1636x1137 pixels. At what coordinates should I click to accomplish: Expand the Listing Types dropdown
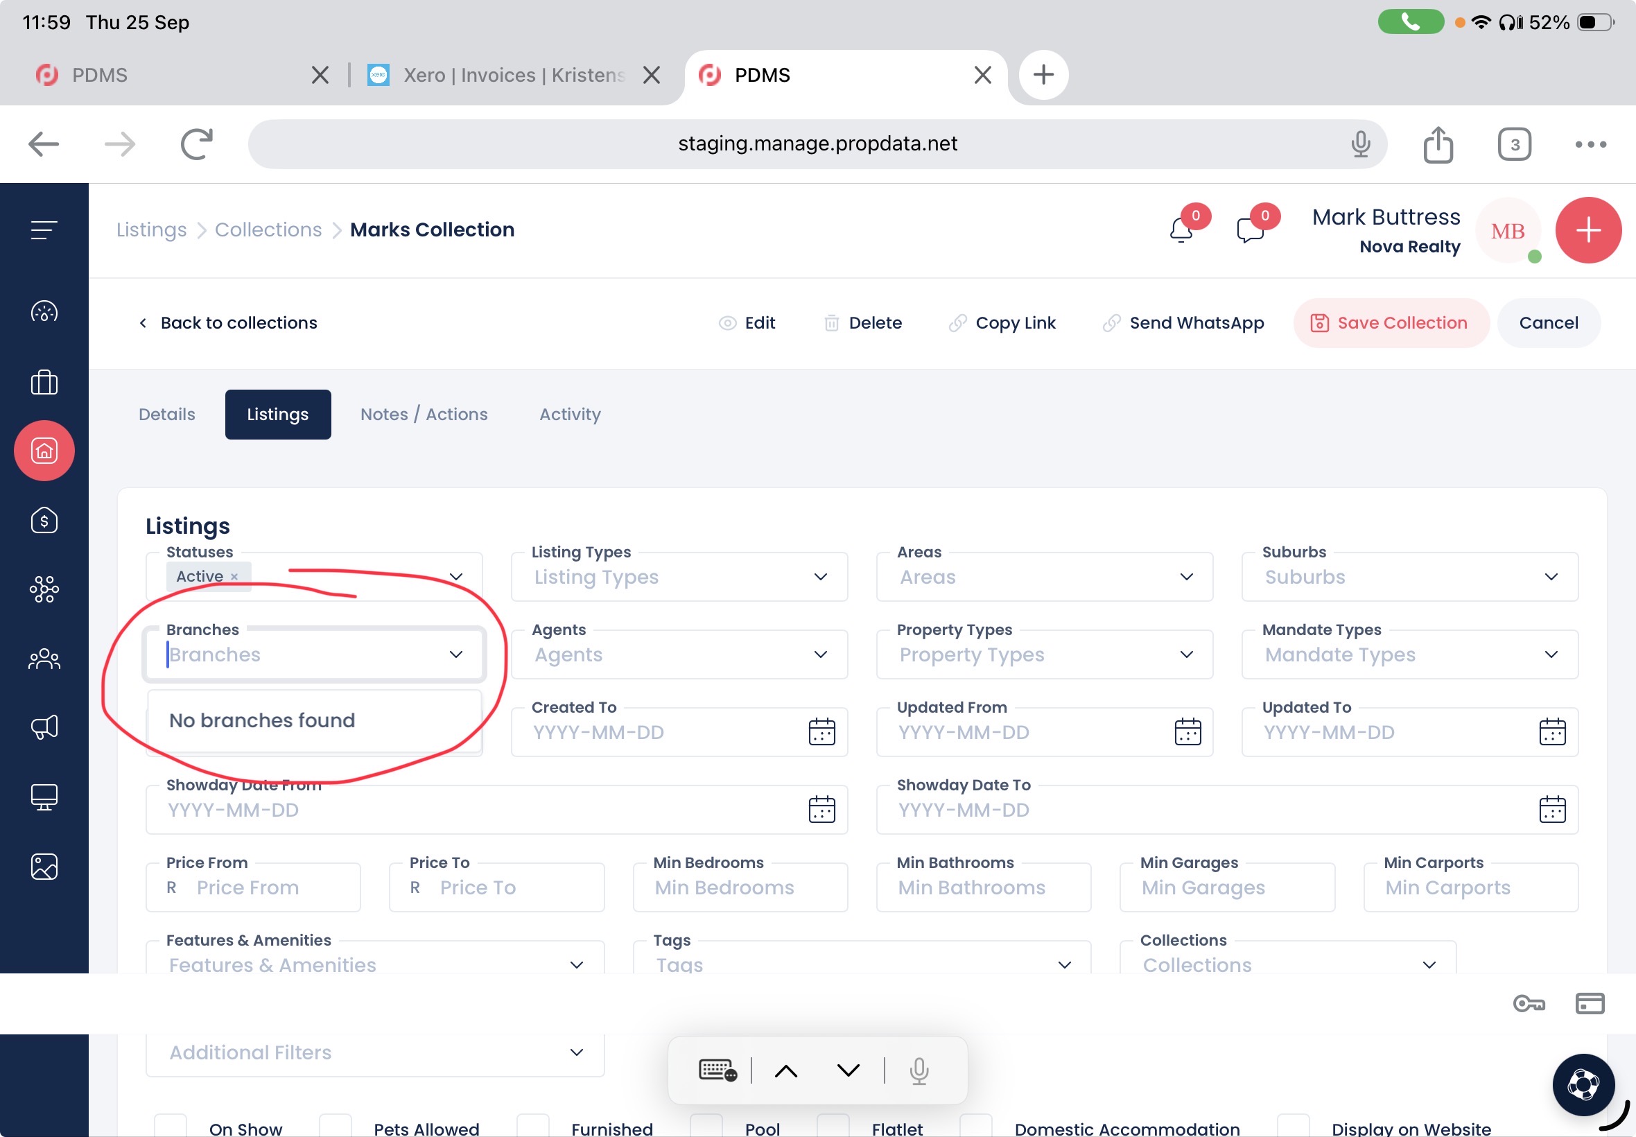[x=678, y=577]
